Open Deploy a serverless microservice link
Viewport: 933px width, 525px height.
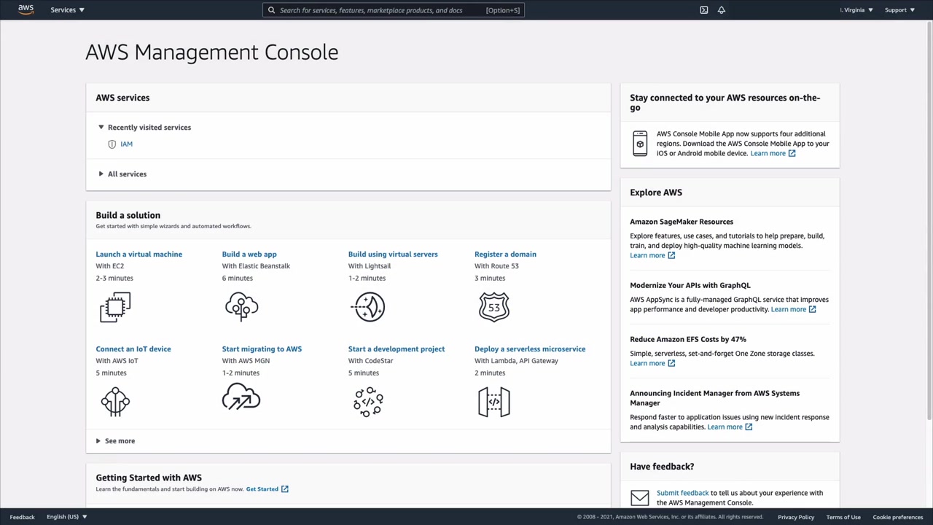point(530,349)
